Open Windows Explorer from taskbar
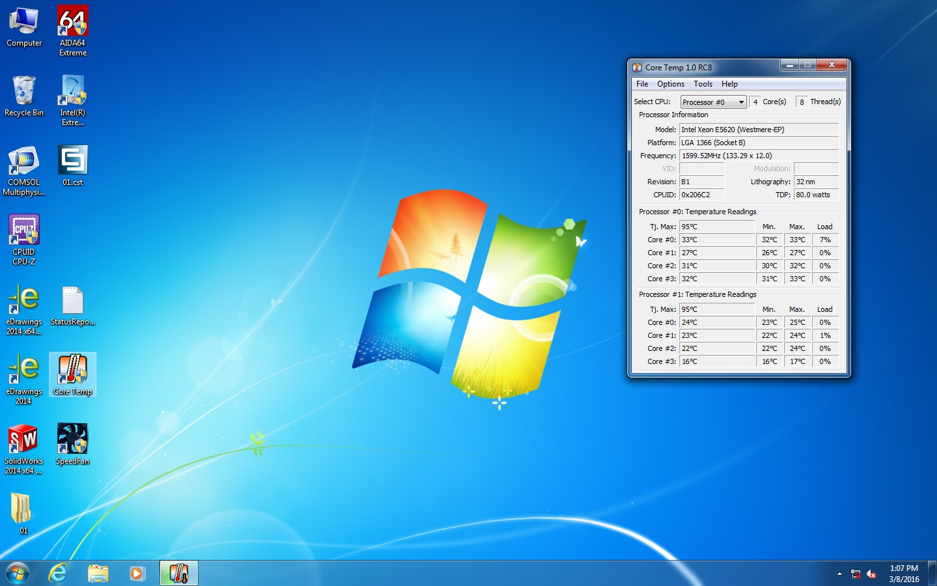 [98, 573]
